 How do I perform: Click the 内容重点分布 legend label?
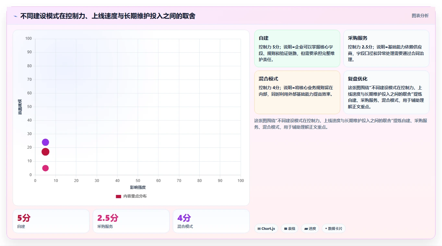pyautogui.click(x=135, y=196)
